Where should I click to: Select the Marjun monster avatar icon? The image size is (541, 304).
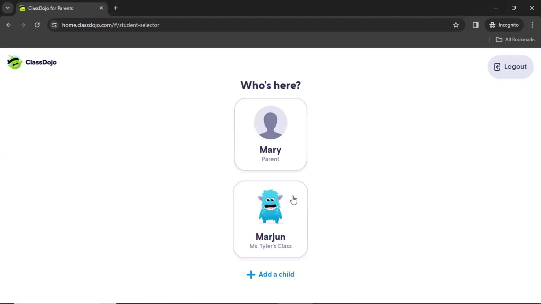[270, 206]
